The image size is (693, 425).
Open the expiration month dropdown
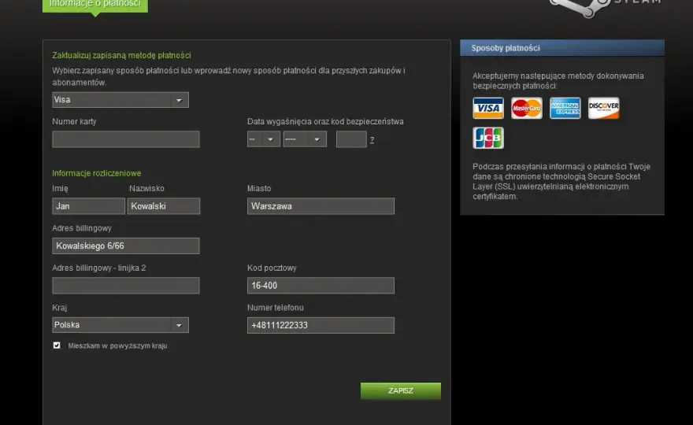263,139
